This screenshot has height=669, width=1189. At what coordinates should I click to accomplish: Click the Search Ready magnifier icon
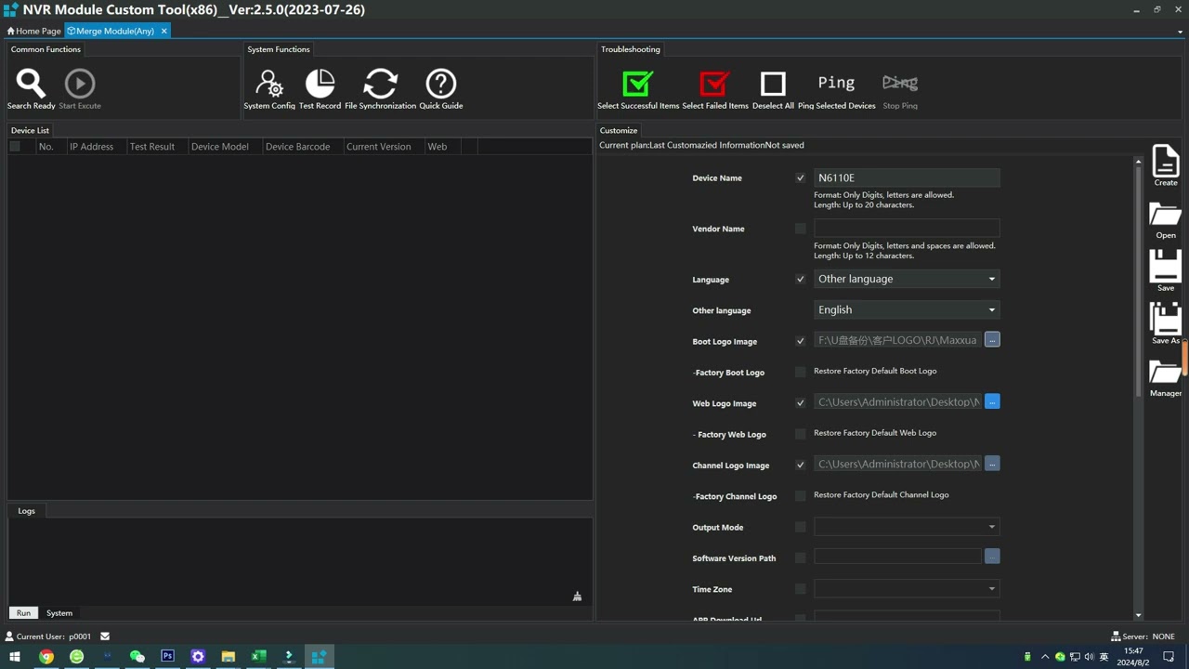pyautogui.click(x=31, y=85)
